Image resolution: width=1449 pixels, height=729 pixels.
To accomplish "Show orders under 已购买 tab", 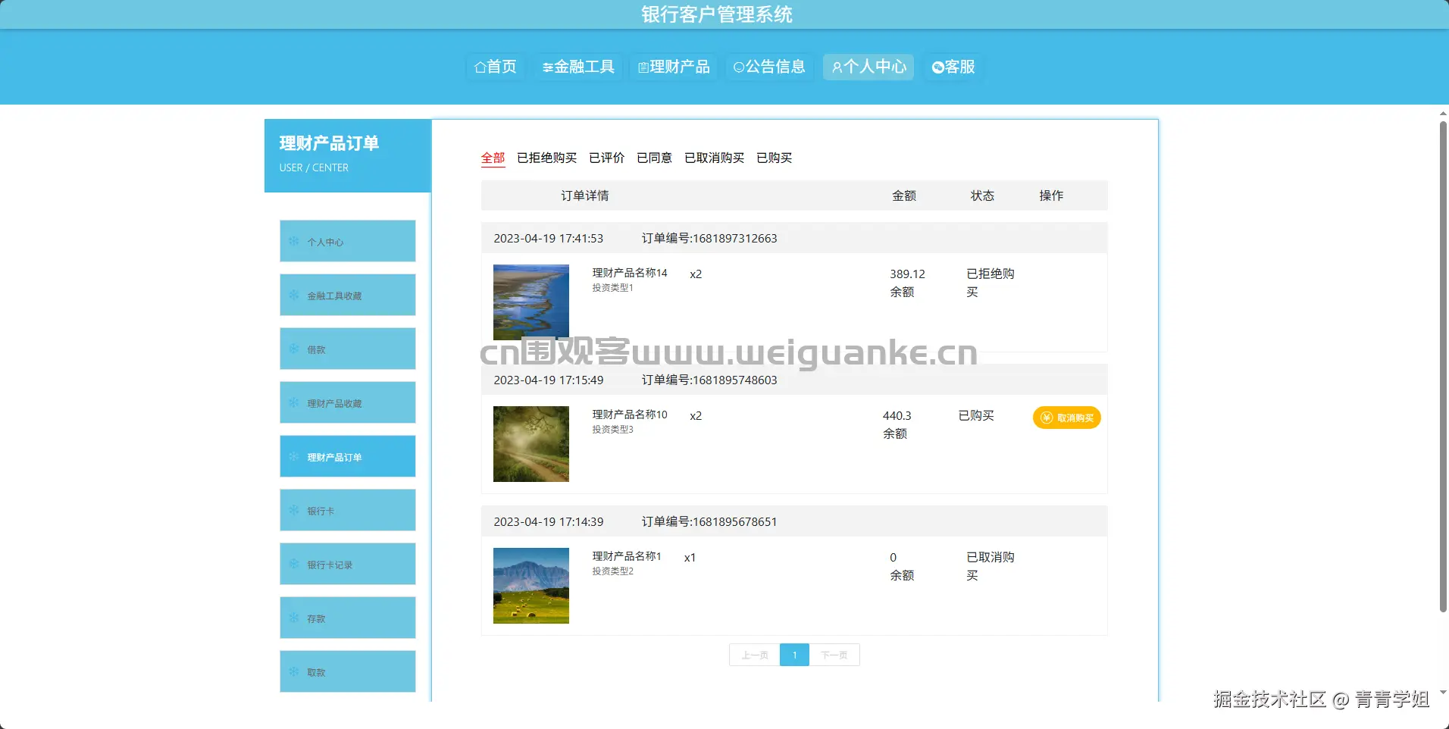I will [x=775, y=158].
